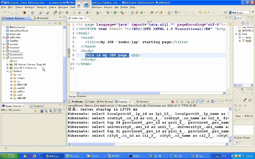Open the Debug dropdown arrow
Viewport: 255px width, 159px height.
point(111,13)
